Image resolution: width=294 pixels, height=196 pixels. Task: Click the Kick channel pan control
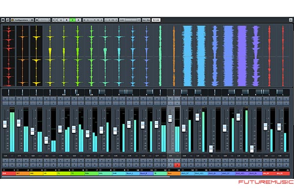[9, 92]
